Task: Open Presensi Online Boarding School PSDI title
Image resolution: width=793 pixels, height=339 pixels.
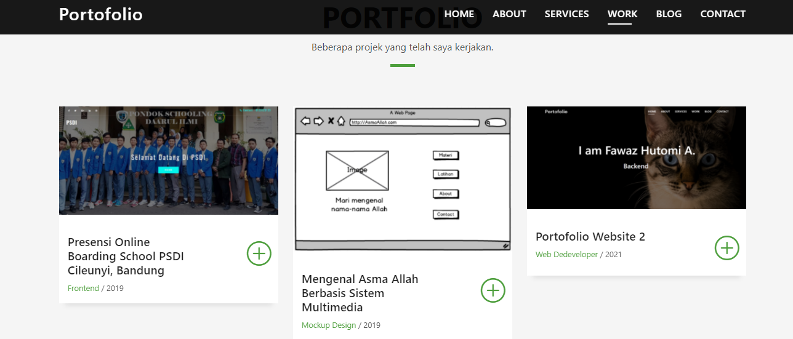Action: [126, 256]
